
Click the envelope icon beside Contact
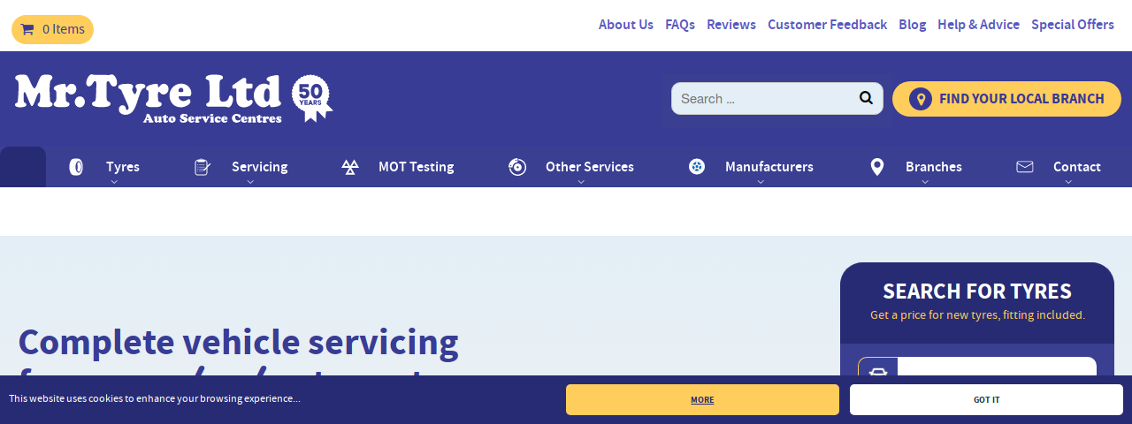pos(1025,166)
